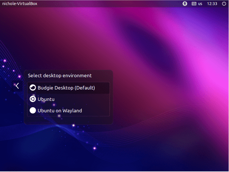This screenshot has height=172, width=229.
Task: Click the 'Select desktop environment' heading
Action: pos(60,76)
